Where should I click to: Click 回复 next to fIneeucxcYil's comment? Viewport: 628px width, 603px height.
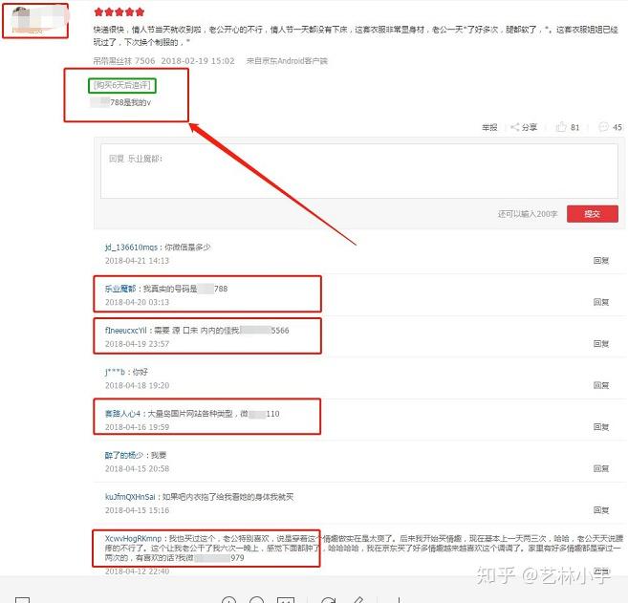[x=601, y=343]
